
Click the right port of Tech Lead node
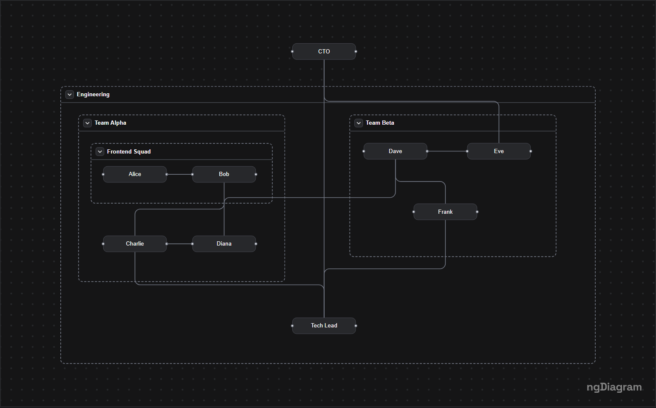point(356,326)
